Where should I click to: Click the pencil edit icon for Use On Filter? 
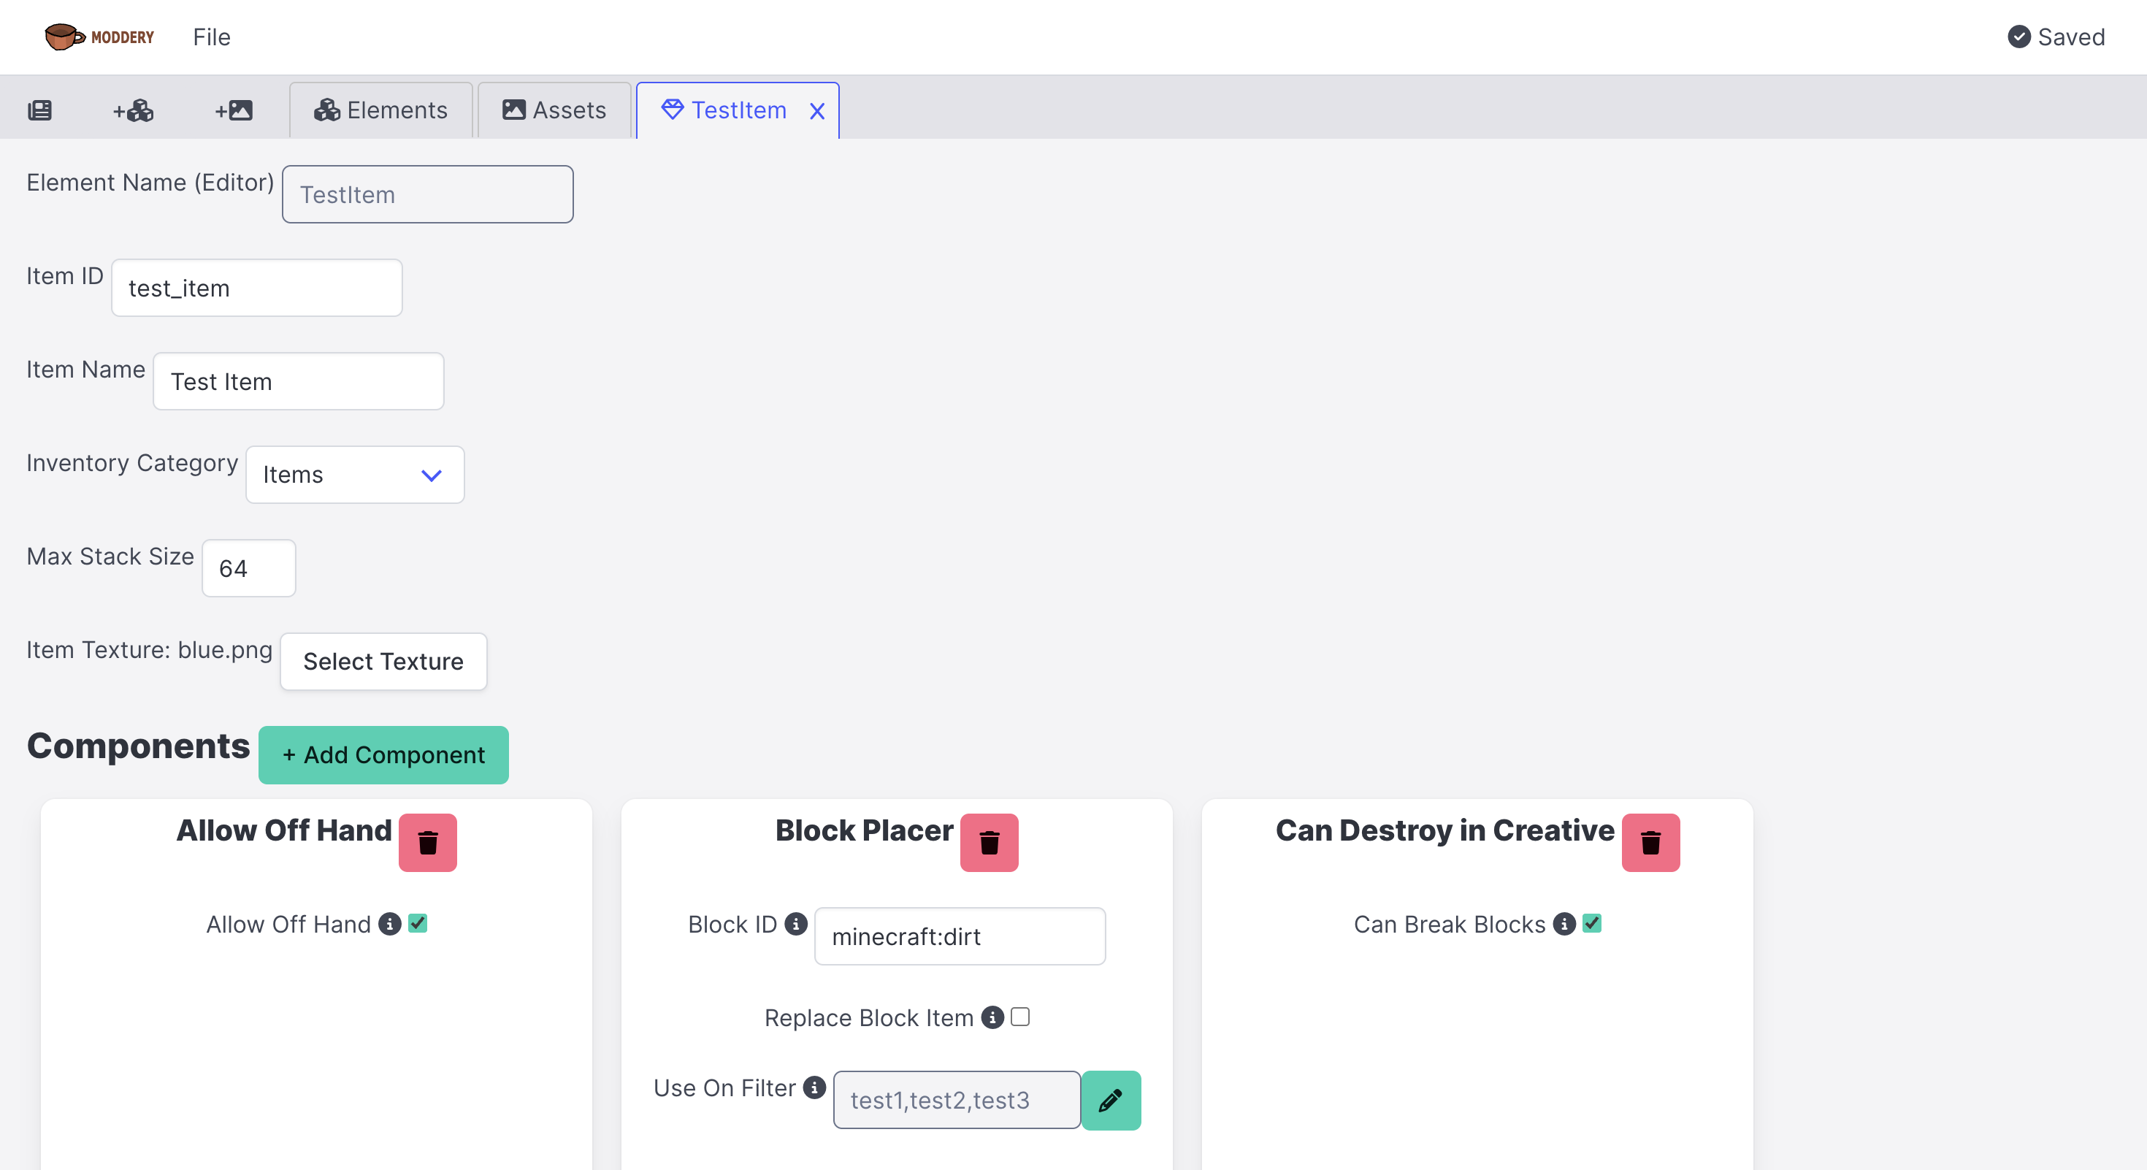pos(1110,1100)
